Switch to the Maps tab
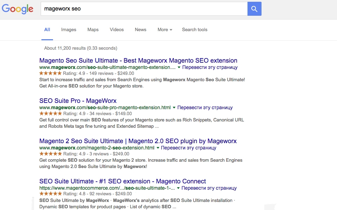Screen dimensions: 337x210 [93, 29]
